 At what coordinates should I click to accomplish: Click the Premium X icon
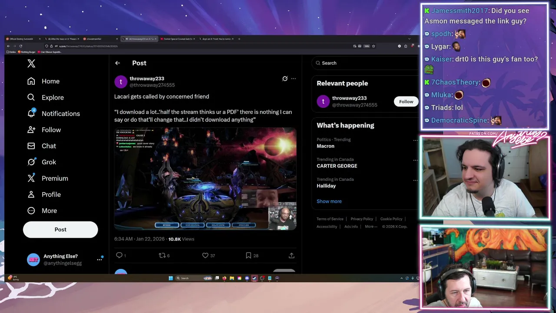tap(31, 178)
